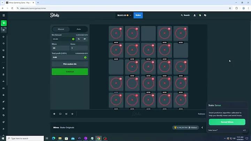
Task: Switch to Auto betting mode
Action: coord(78,29)
